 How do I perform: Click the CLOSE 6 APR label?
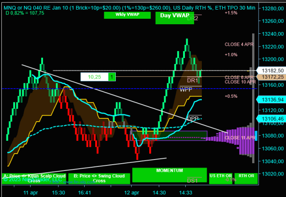(x=239, y=77)
